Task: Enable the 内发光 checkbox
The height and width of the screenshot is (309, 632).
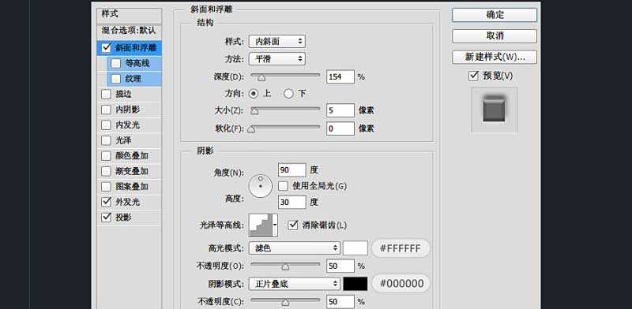Action: [106, 125]
